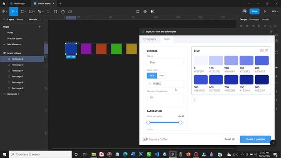
Task: Expand the Miscellaneous pages dropdown
Action: click(35, 19)
